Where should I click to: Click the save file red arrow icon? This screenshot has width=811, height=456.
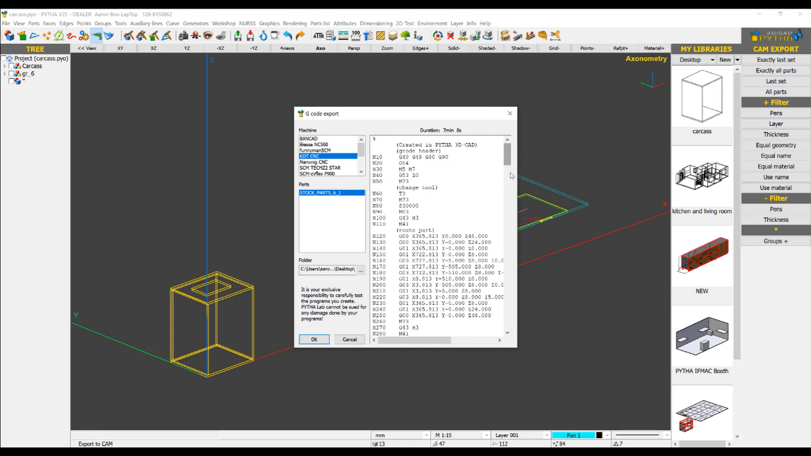[x=250, y=36]
